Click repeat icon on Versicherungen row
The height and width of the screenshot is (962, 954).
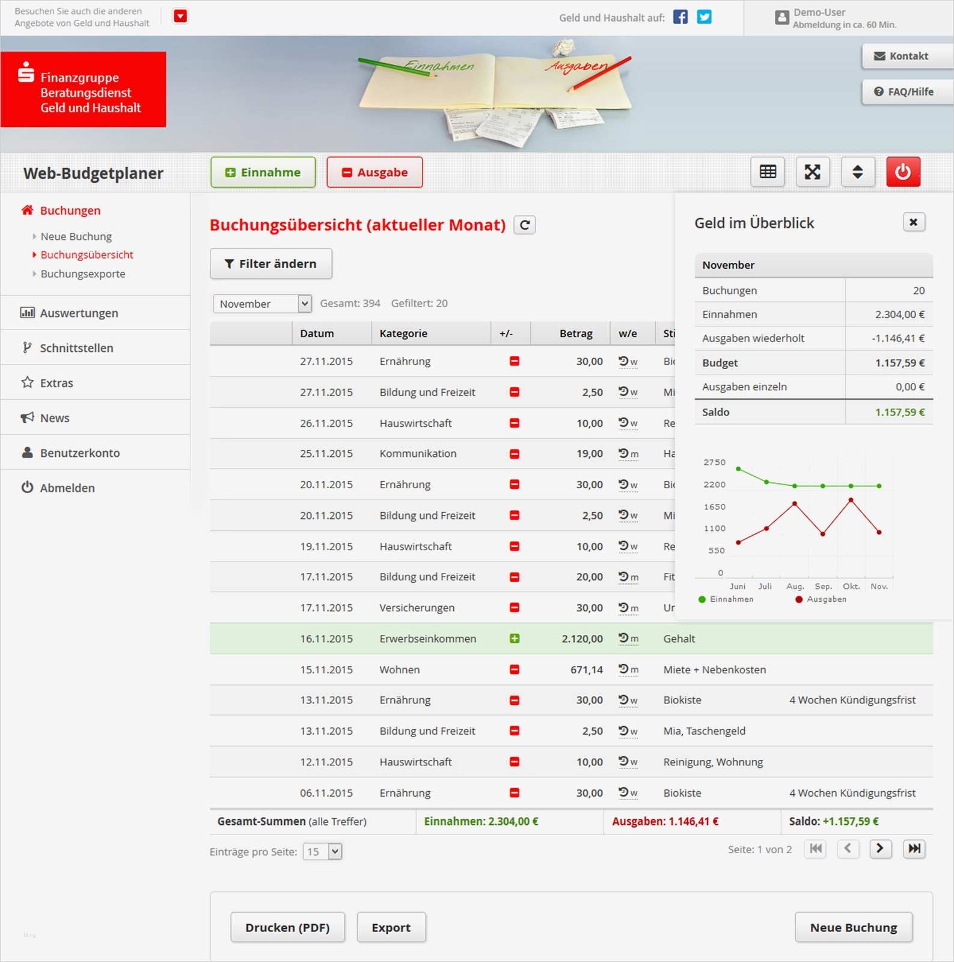pyautogui.click(x=628, y=608)
